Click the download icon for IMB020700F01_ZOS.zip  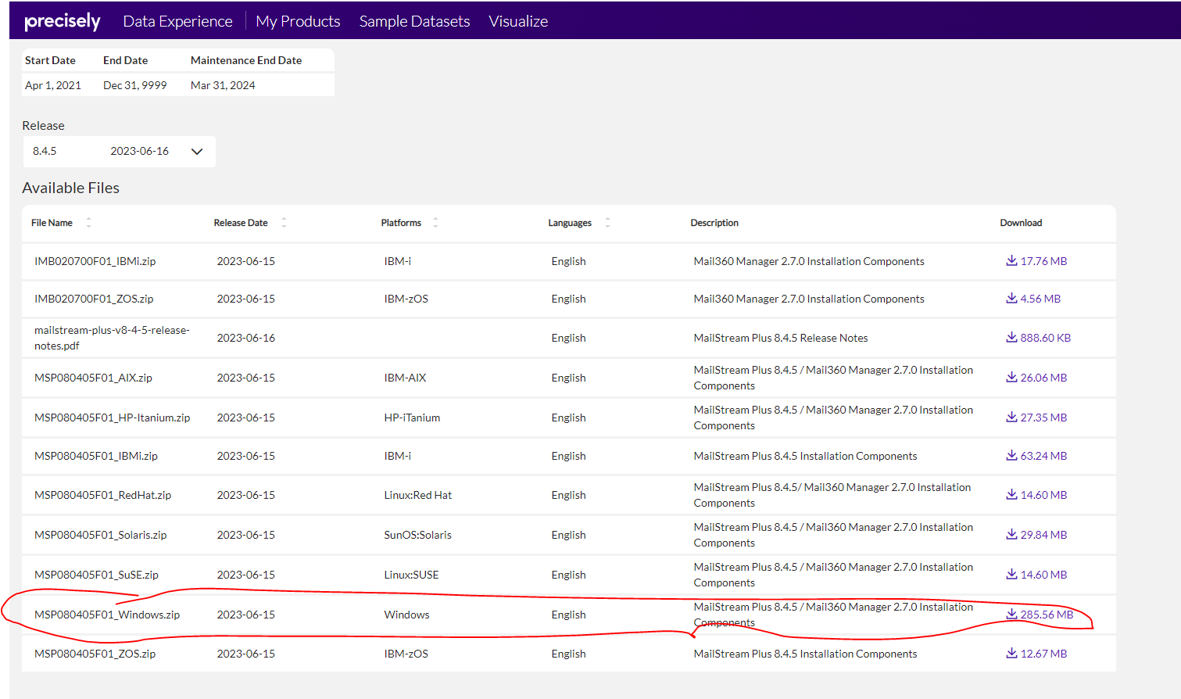[1011, 298]
